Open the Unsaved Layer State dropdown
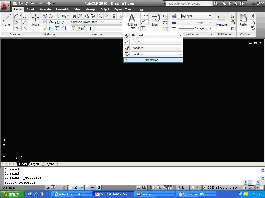Screen dimensions: 265x198 (96, 22)
